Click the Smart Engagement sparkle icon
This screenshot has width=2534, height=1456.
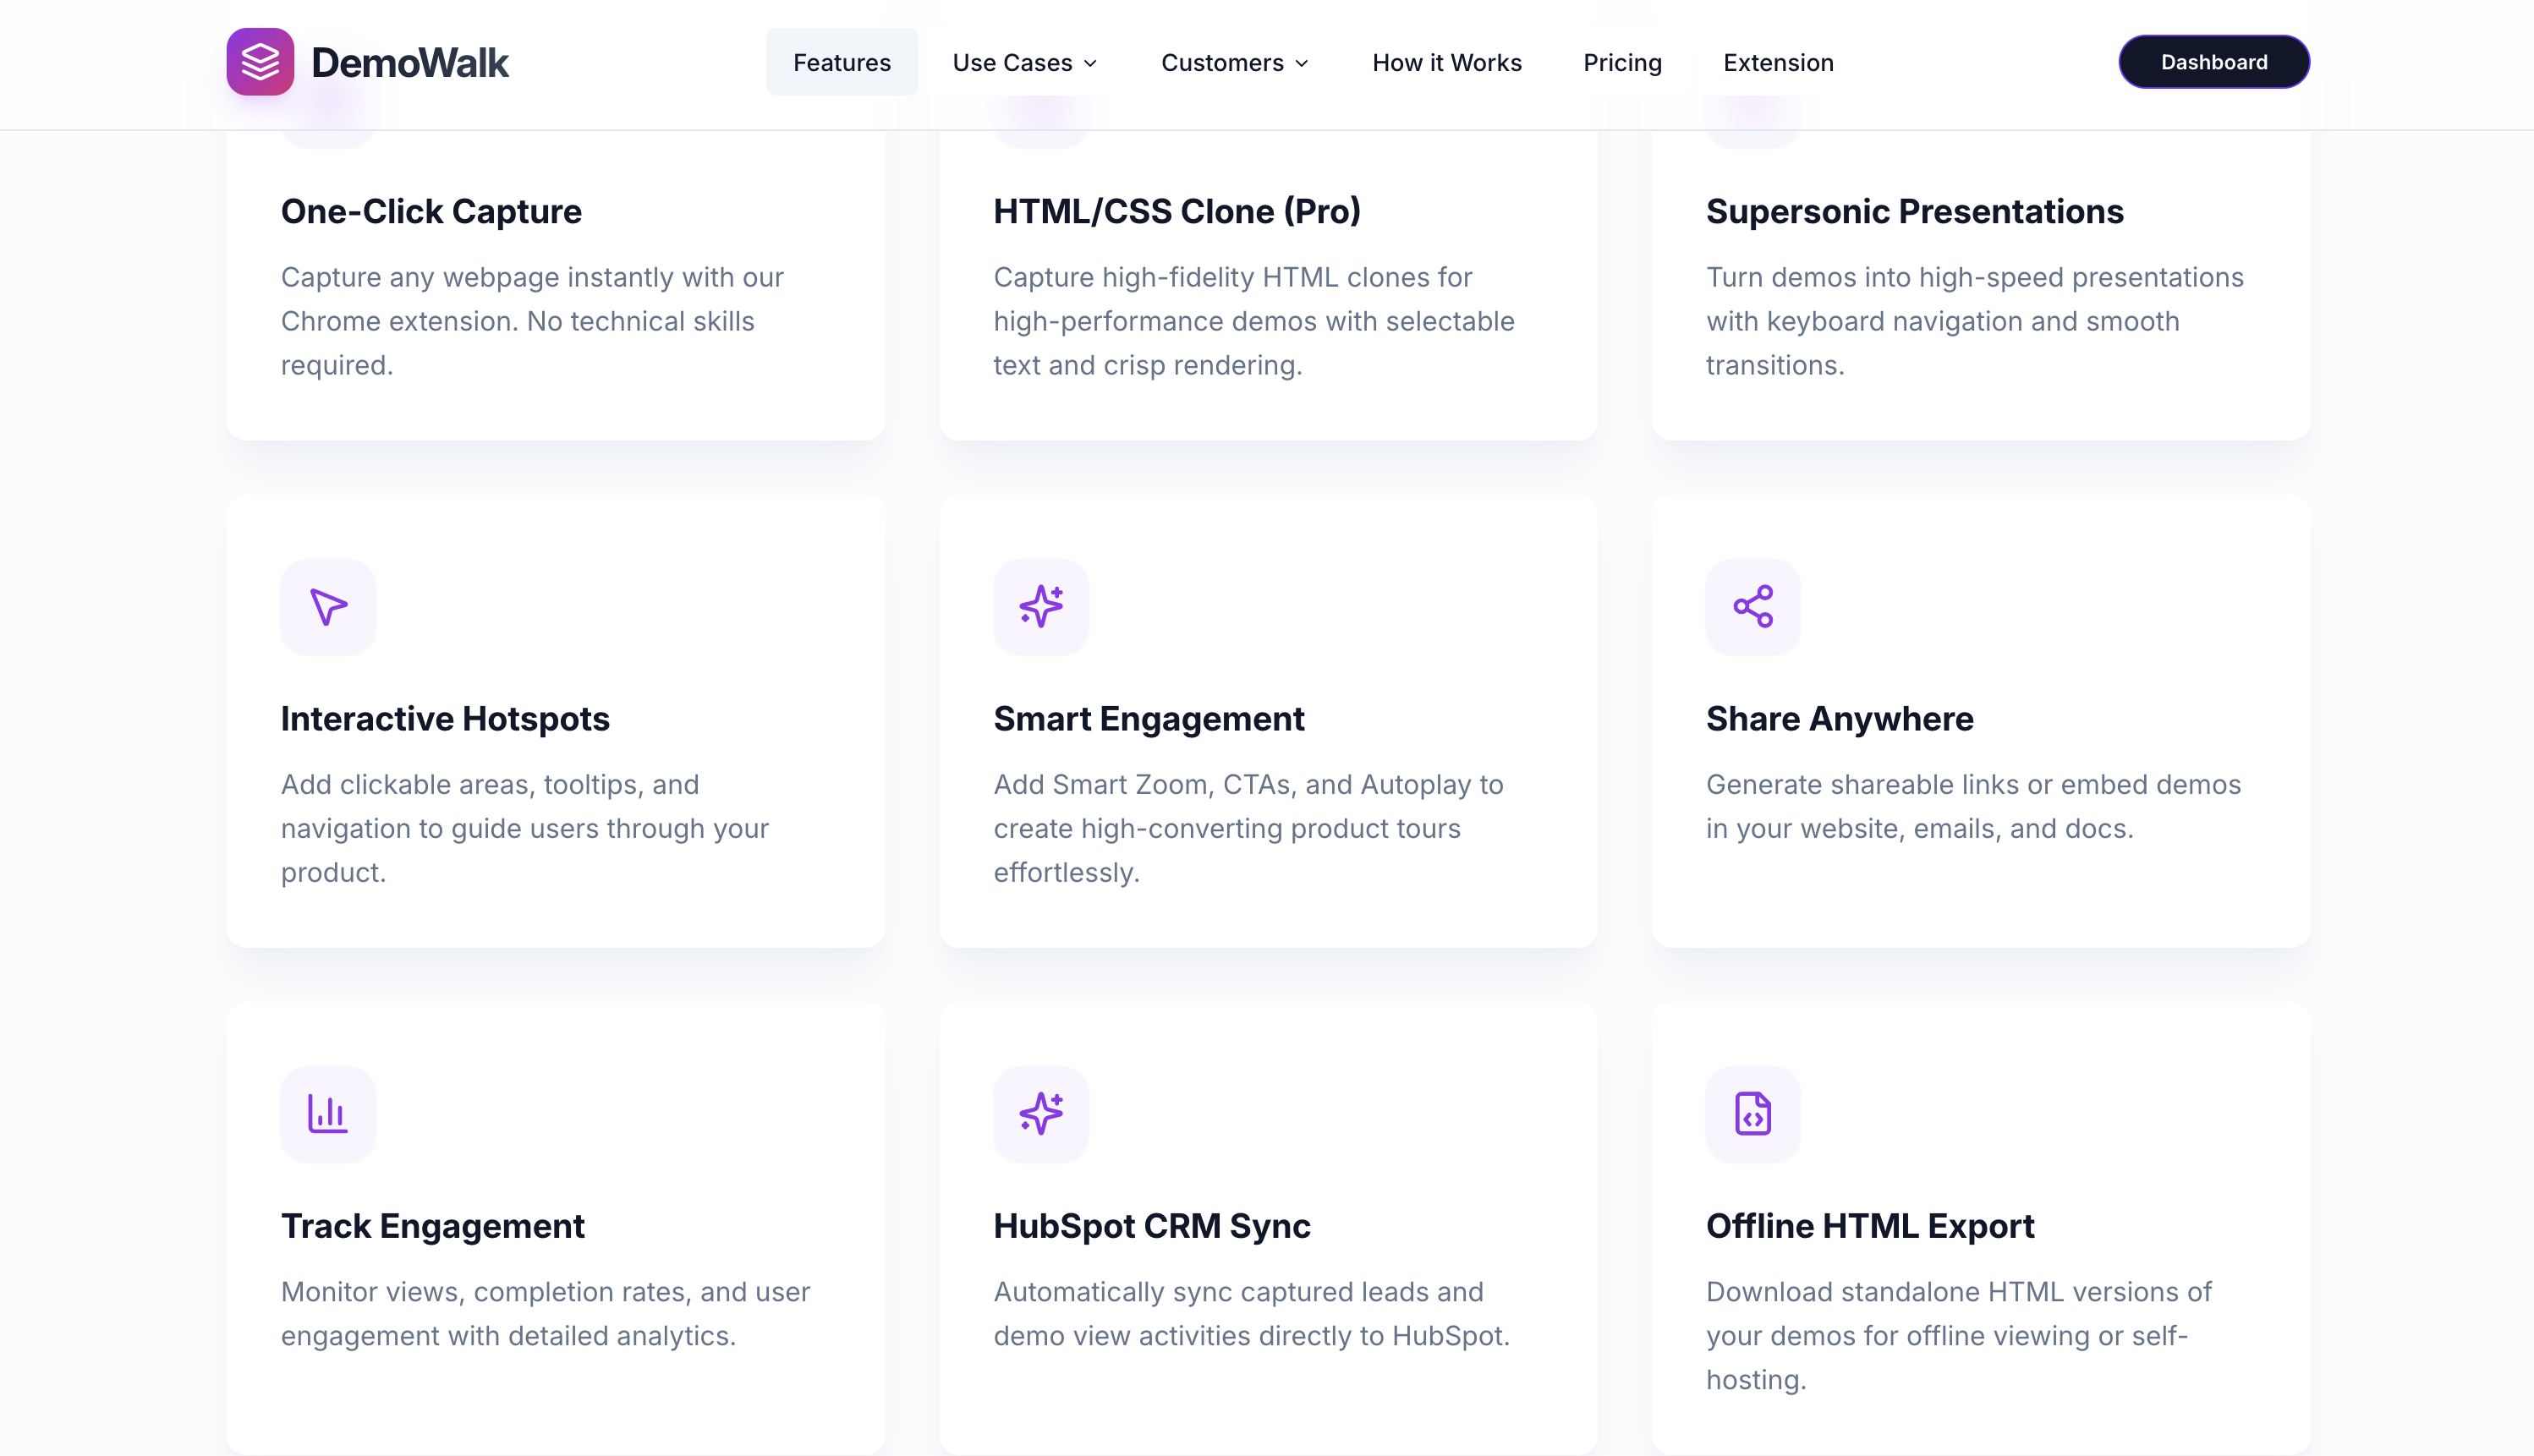point(1040,606)
